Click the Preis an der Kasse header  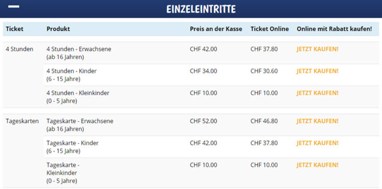216,29
